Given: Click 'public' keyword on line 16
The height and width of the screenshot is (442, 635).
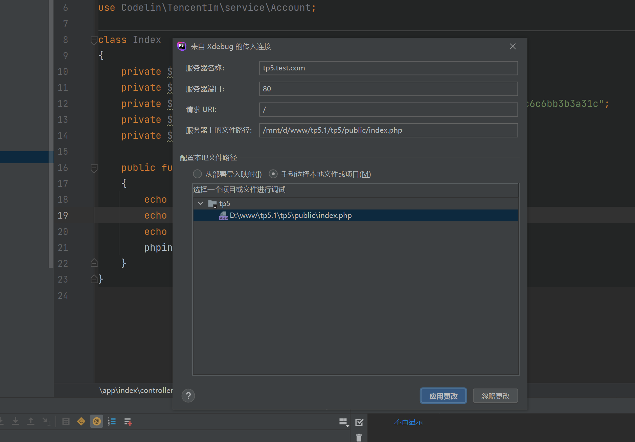Looking at the screenshot, I should click(138, 168).
